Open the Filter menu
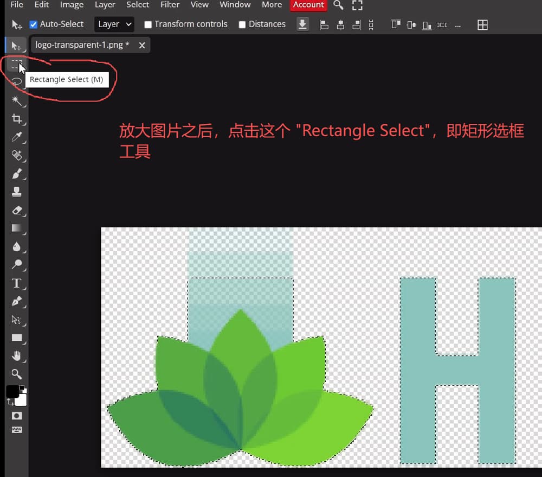542x477 pixels. (170, 4)
